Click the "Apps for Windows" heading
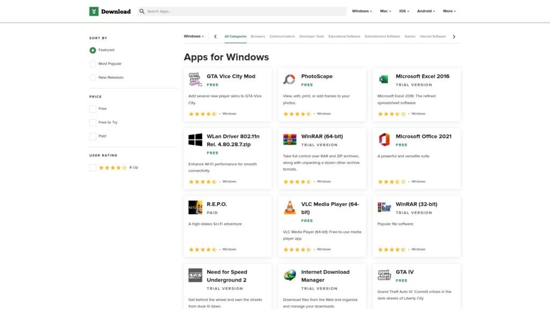The height and width of the screenshot is (309, 550). point(226,57)
